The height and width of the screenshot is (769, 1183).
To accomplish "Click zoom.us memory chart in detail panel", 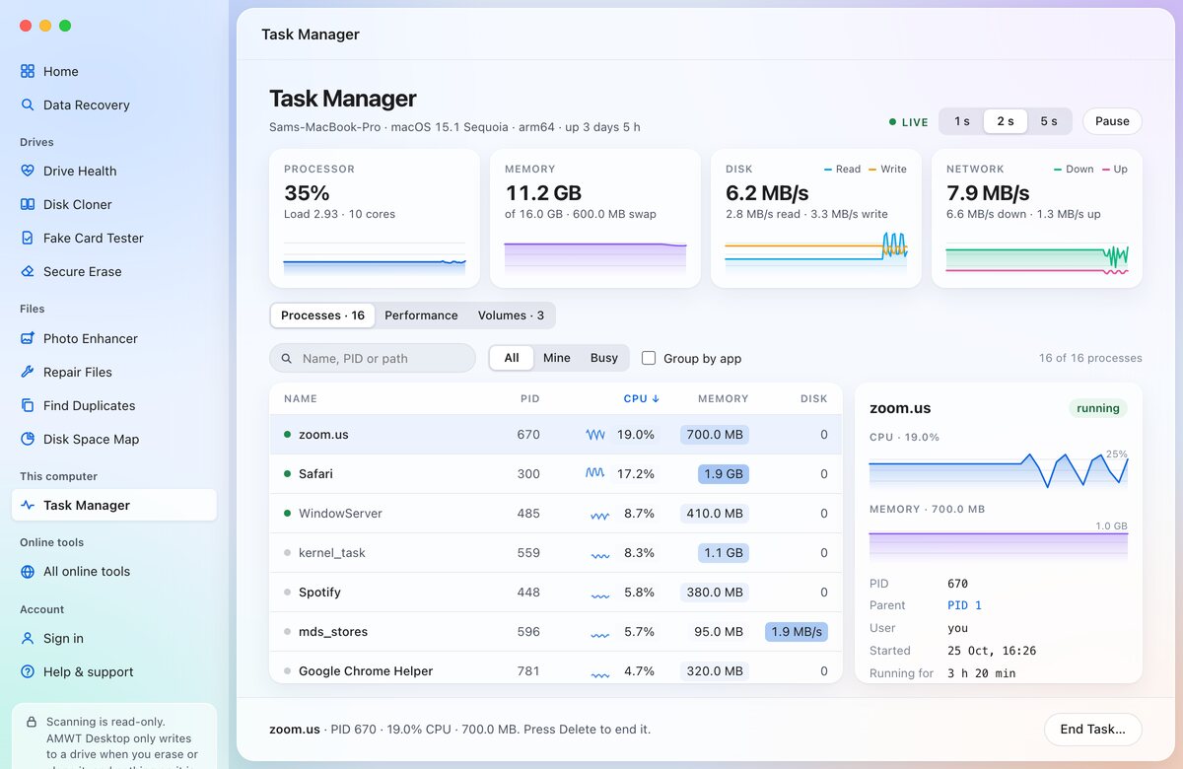I will point(999,541).
